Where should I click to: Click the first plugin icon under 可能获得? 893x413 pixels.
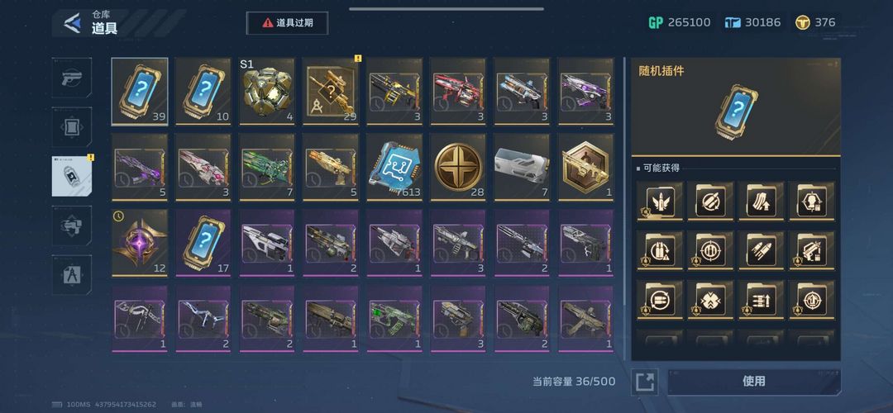(x=660, y=202)
